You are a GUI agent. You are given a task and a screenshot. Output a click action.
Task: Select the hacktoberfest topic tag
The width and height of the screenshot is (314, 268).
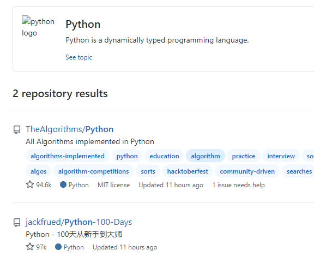[188, 171]
